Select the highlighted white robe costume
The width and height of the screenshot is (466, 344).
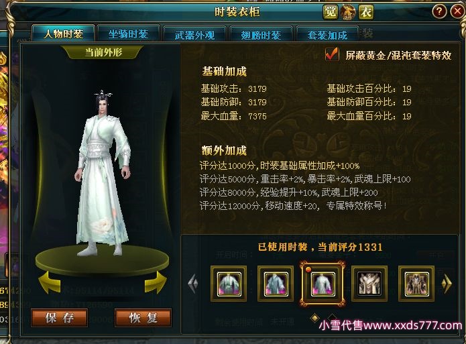click(x=323, y=284)
